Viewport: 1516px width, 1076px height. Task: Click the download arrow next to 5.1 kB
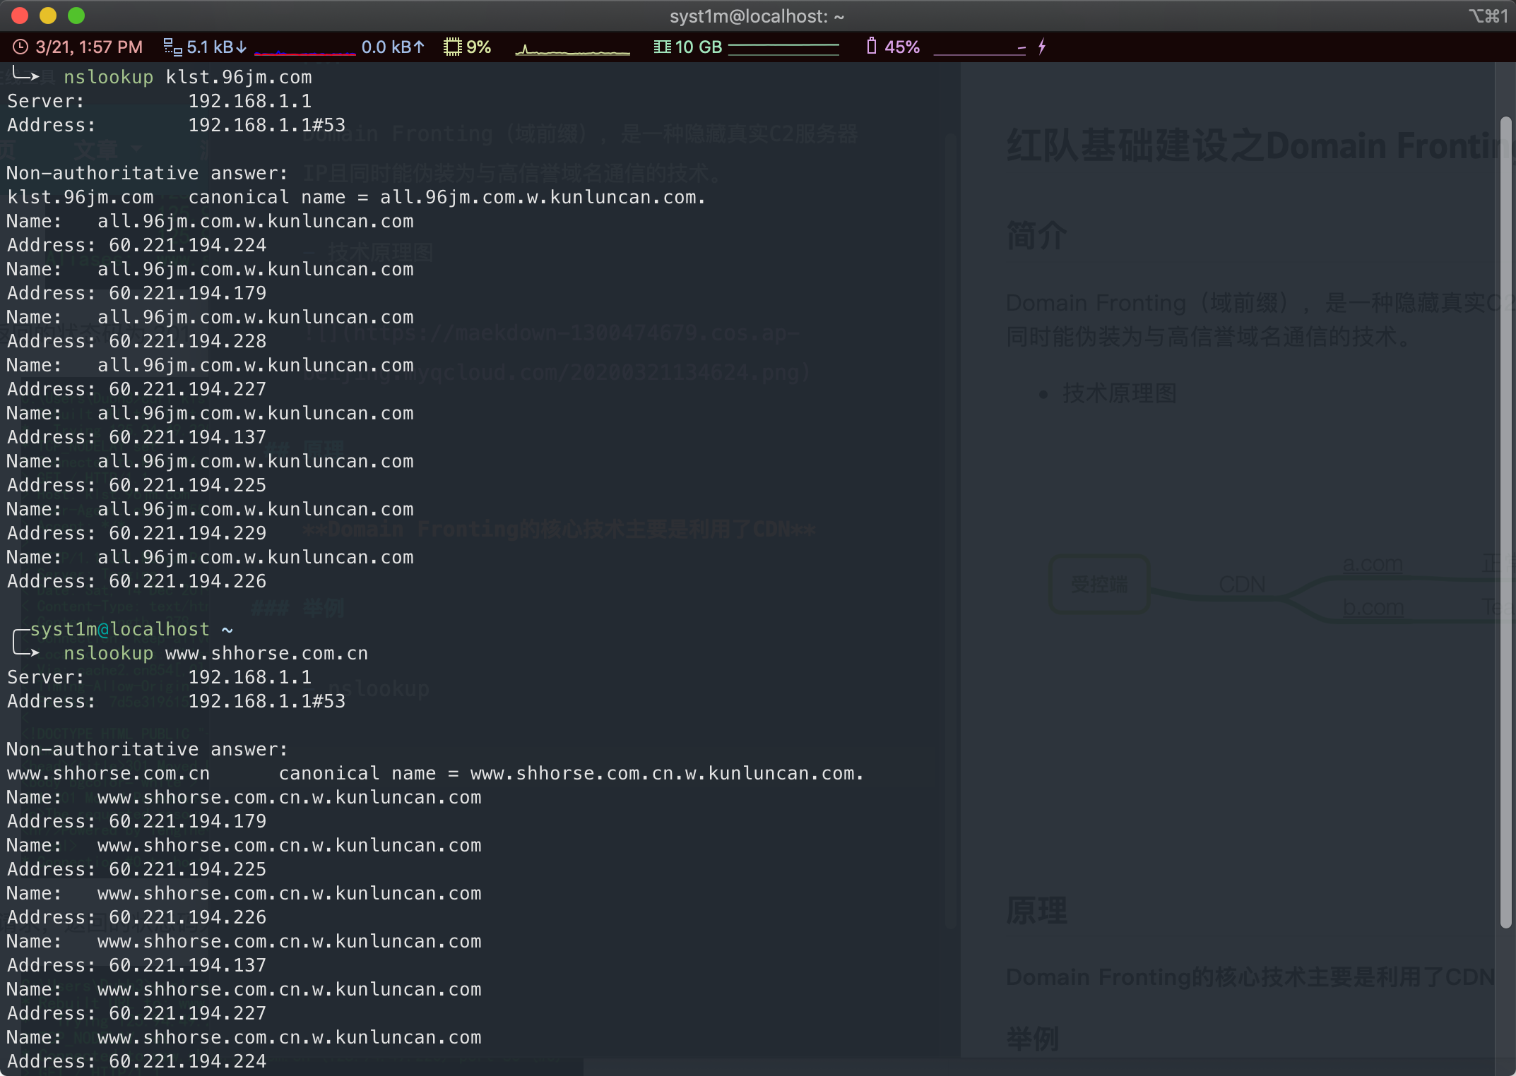coord(242,47)
